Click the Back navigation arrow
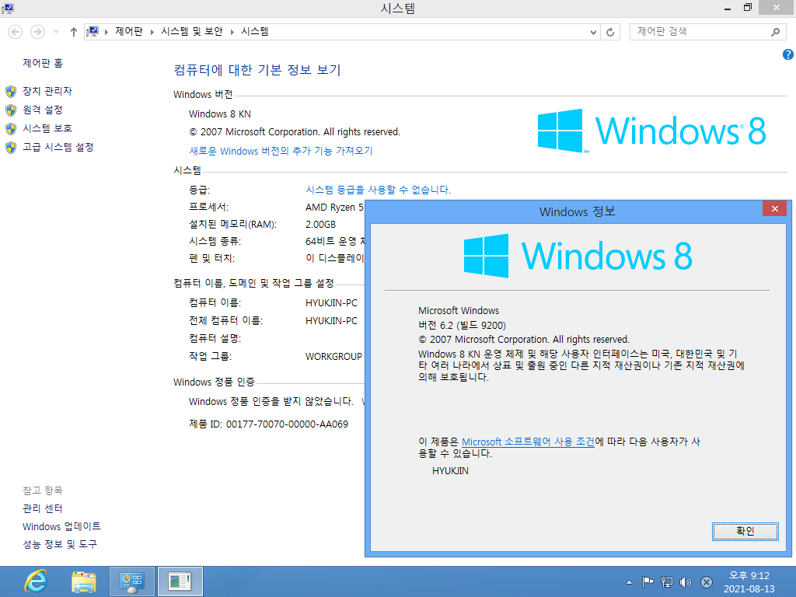Viewport: 796px width, 597px height. point(16,32)
